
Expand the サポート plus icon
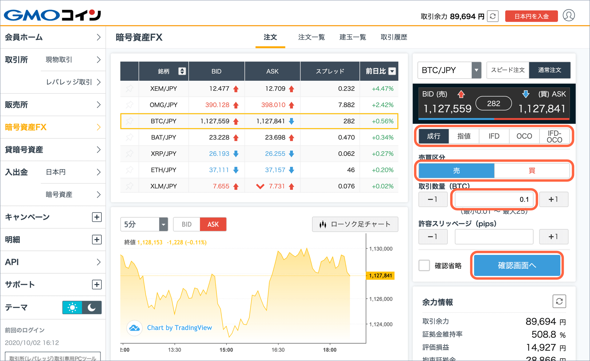coord(97,284)
